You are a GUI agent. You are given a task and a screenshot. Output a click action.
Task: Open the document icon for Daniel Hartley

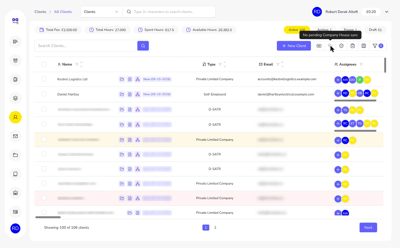(x=130, y=94)
